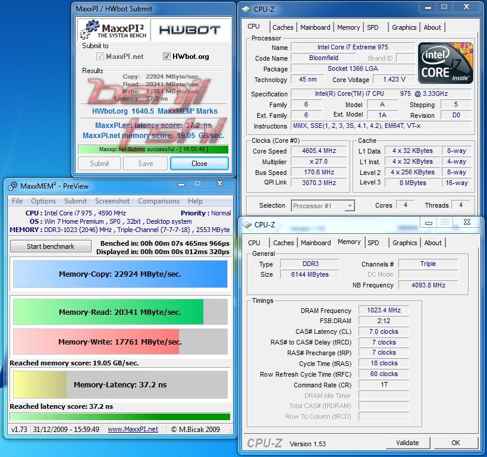Switch to Mainboard tab in upper CPU-Z
This screenshot has height=457, width=487.
click(315, 27)
